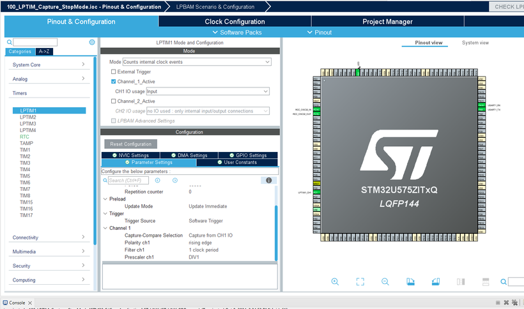The height and width of the screenshot is (309, 524).
Task: Click the pin search magnifier icon
Action: 504,282
